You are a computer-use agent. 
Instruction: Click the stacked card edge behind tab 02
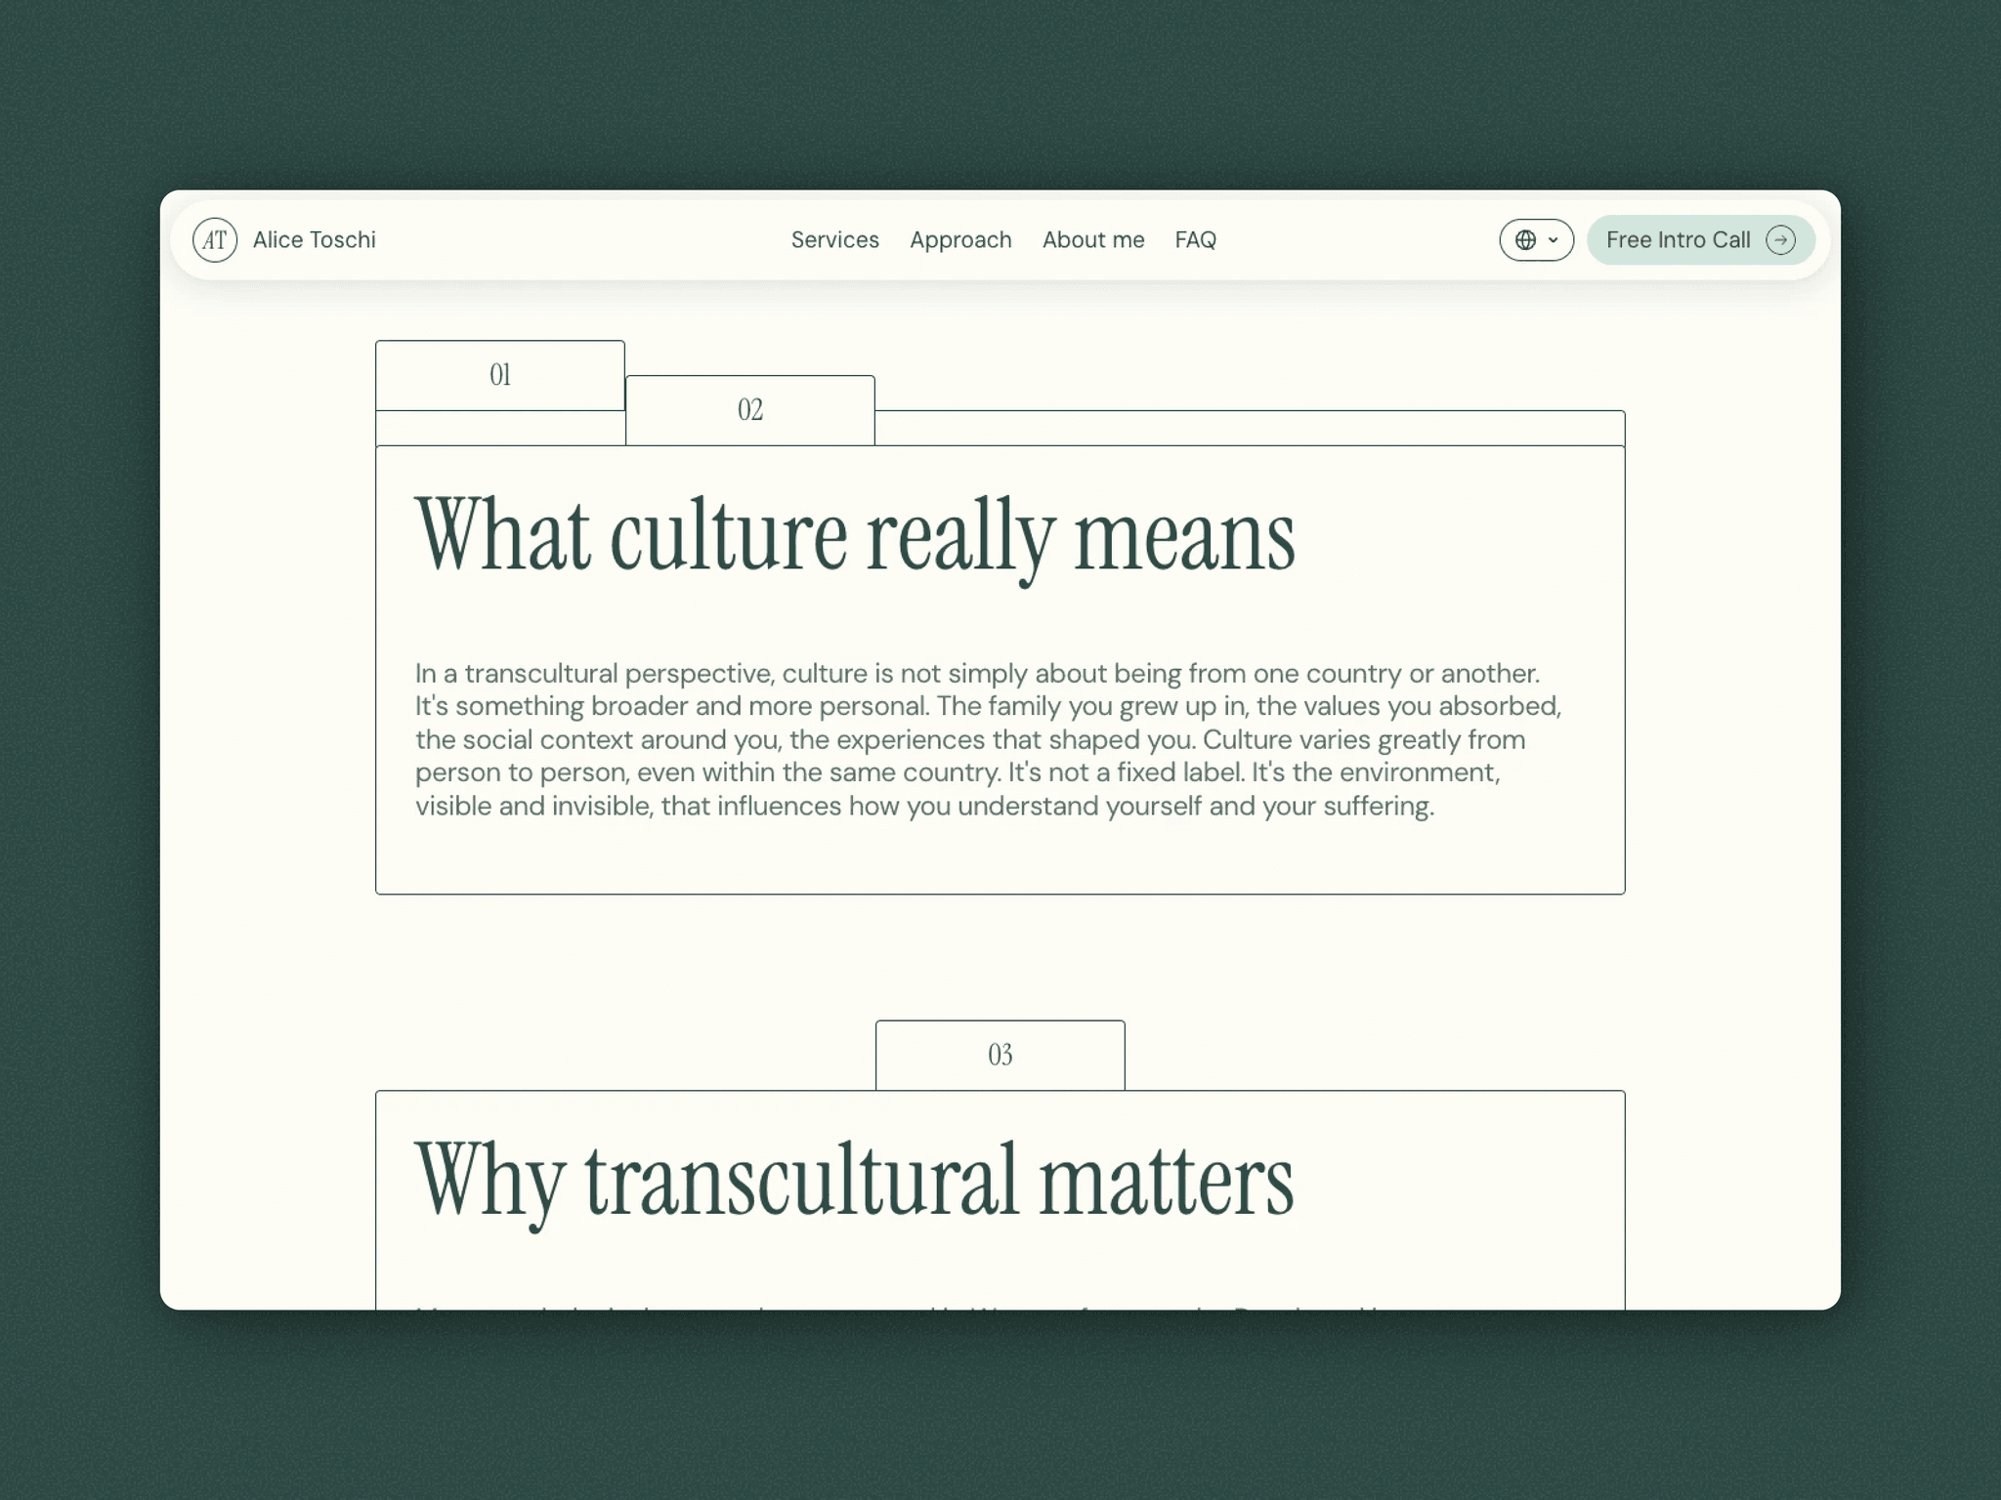pos(1250,428)
